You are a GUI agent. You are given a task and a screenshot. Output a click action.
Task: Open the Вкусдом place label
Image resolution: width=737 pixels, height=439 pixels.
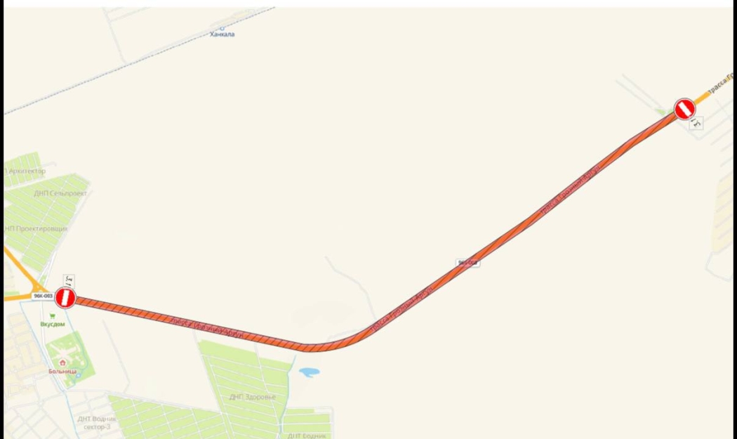coord(52,325)
